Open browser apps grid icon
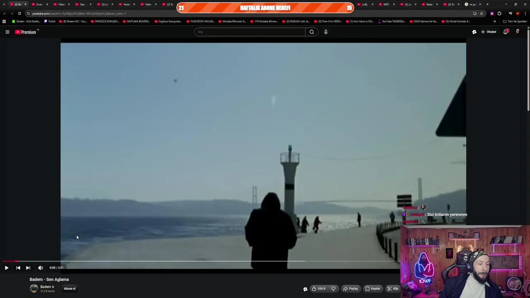Screen dimensions: 530x298 coord(4,21)
